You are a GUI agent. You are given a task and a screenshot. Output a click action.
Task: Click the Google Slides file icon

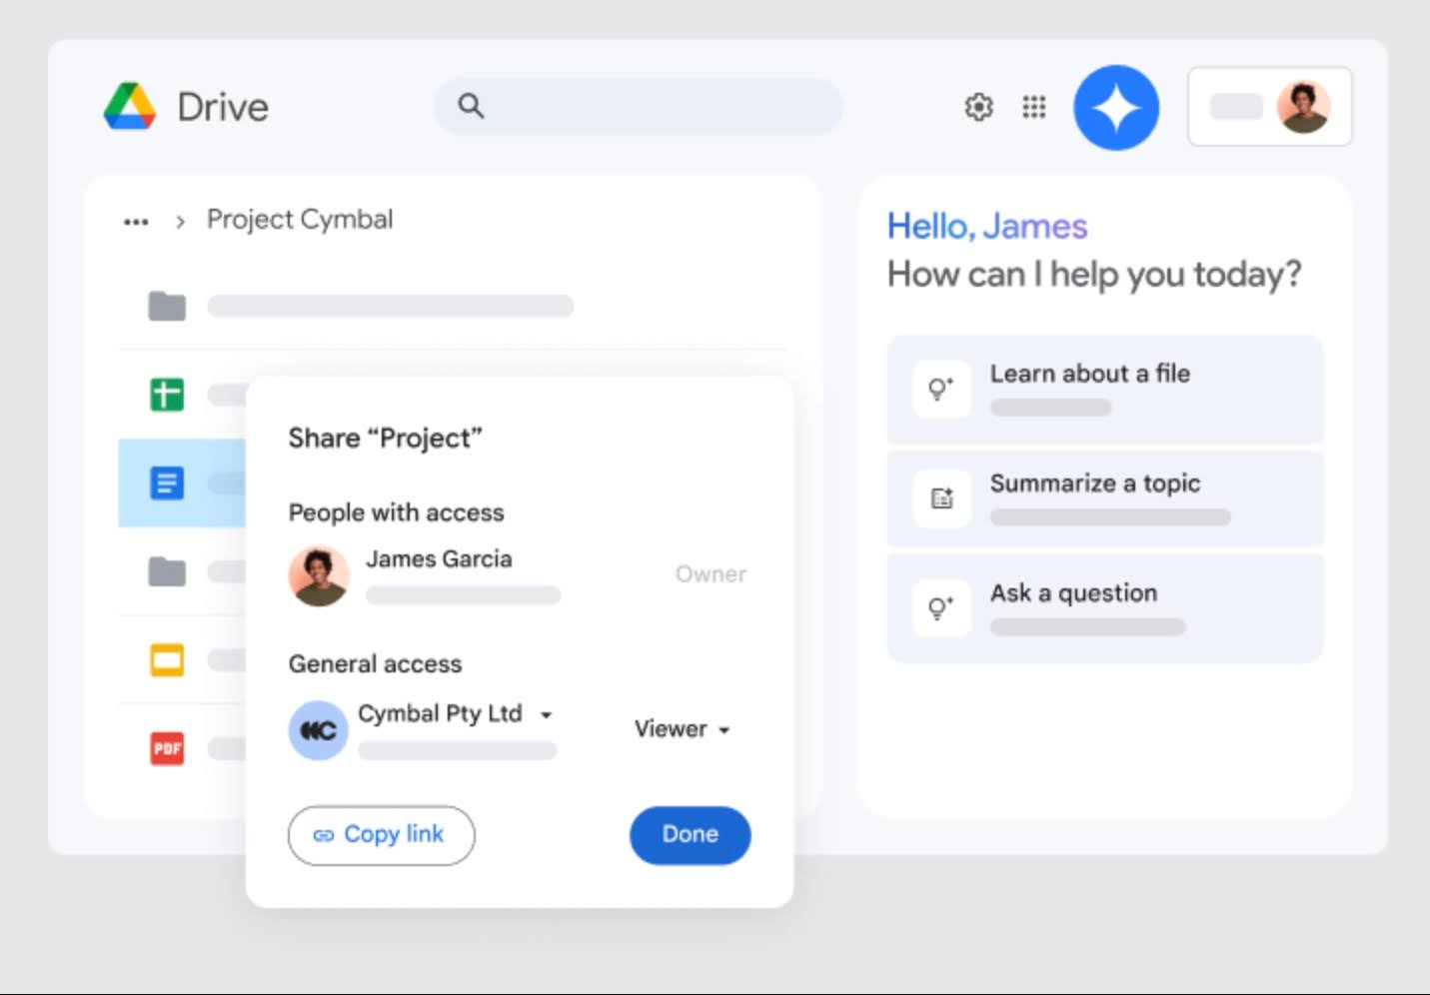point(167,659)
